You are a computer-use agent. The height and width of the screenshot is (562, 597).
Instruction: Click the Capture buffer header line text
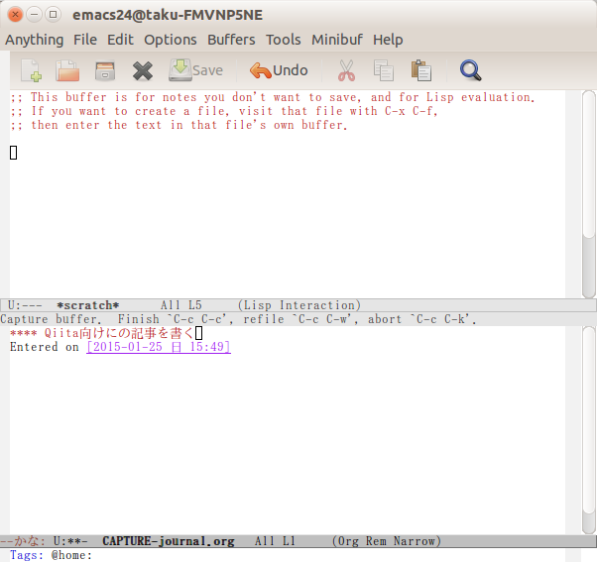pos(238,319)
